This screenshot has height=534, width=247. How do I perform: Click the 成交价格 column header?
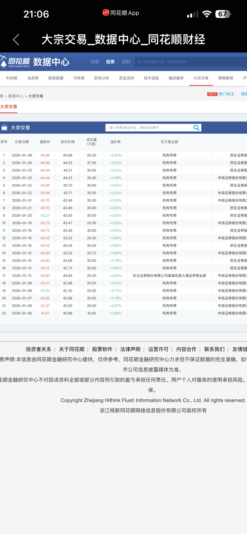pyautogui.click(x=68, y=142)
